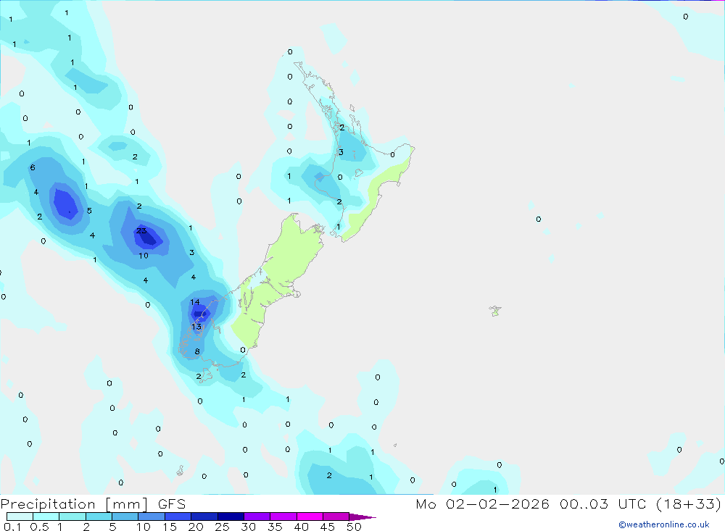Click the legend label '50'
Viewport: 725px width, 531px height.
[354, 527]
